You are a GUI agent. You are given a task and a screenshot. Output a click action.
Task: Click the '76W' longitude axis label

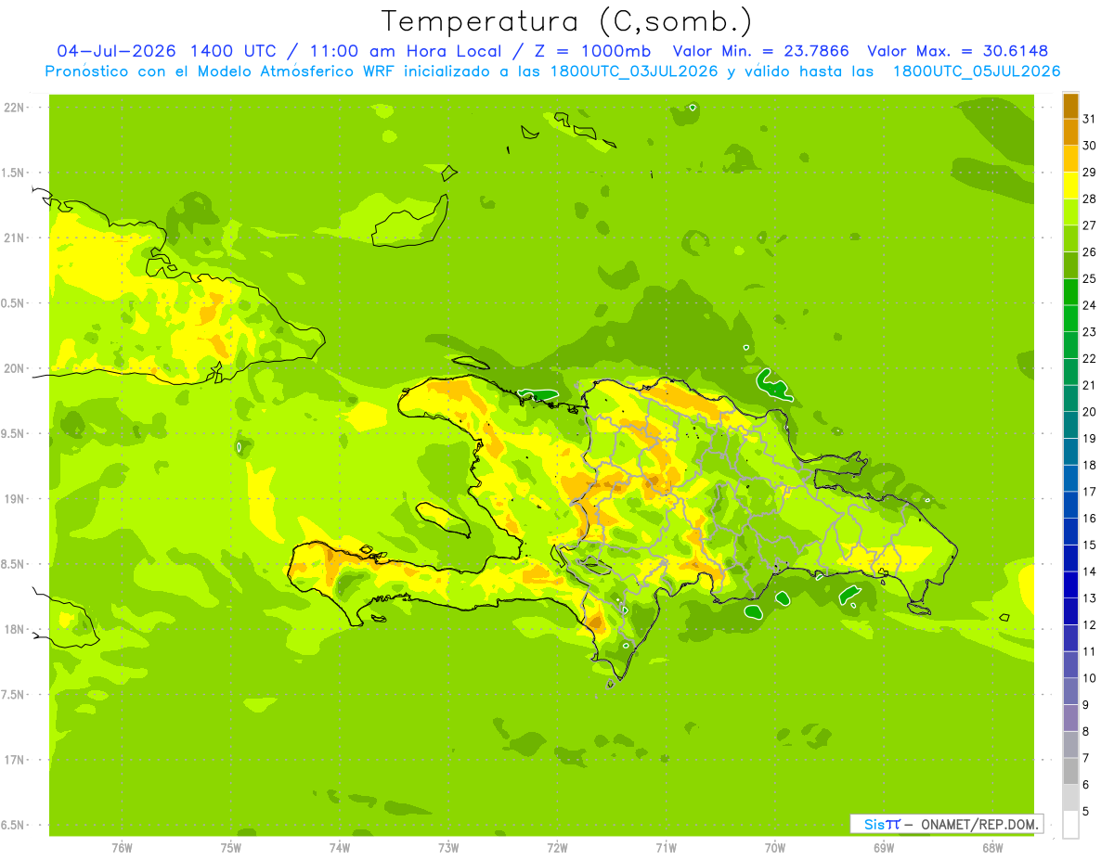[x=122, y=848]
